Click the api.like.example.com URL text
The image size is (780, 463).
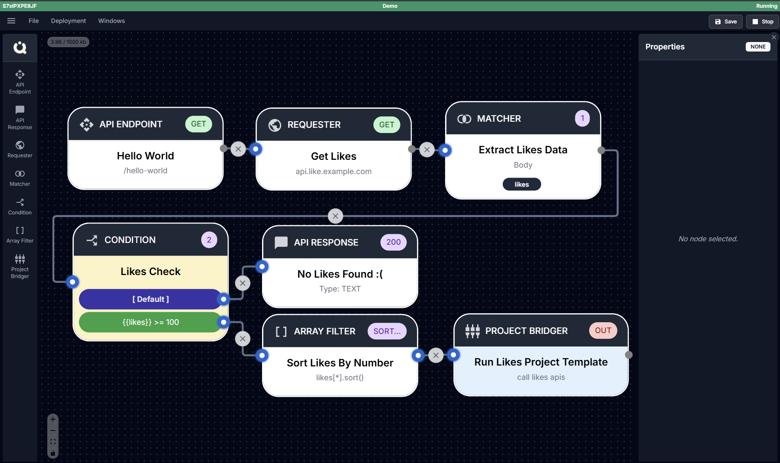(x=334, y=172)
